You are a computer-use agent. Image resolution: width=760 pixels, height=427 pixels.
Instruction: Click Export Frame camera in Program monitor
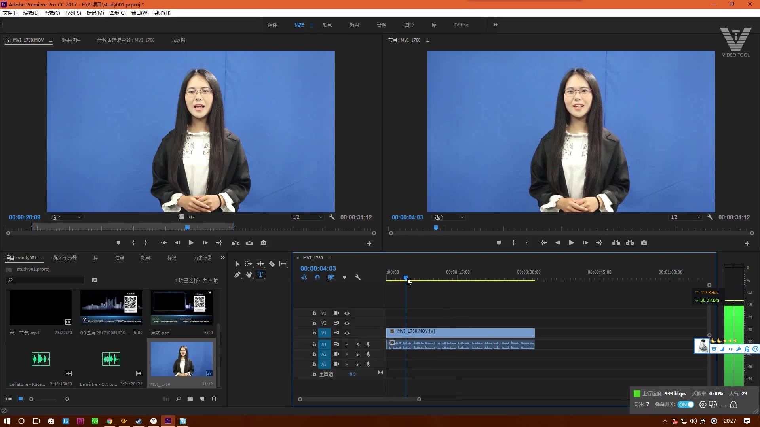644,243
